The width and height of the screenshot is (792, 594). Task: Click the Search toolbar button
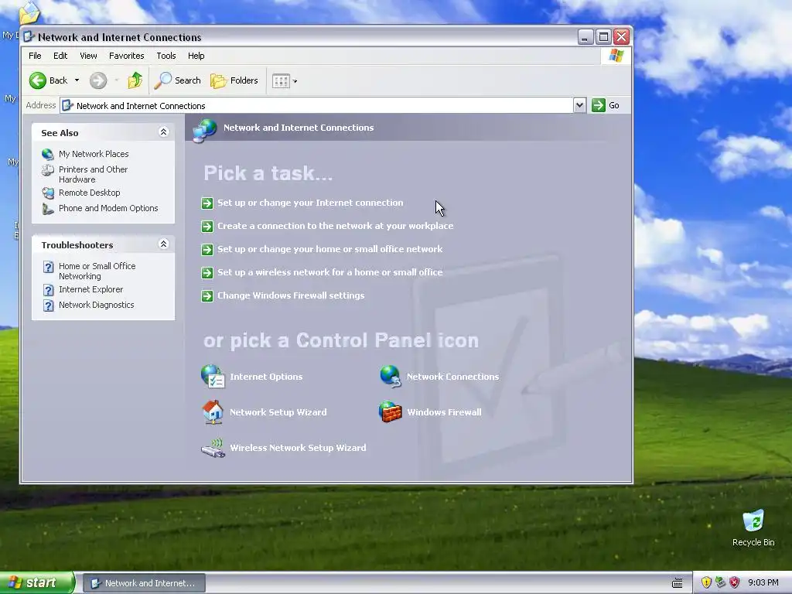[177, 80]
